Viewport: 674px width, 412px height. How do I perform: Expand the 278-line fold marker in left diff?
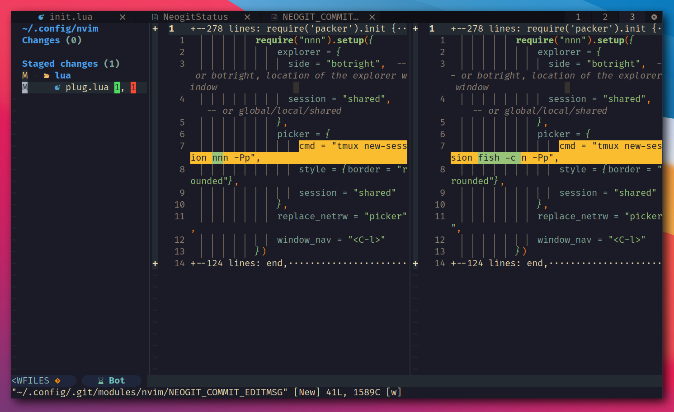(x=155, y=29)
